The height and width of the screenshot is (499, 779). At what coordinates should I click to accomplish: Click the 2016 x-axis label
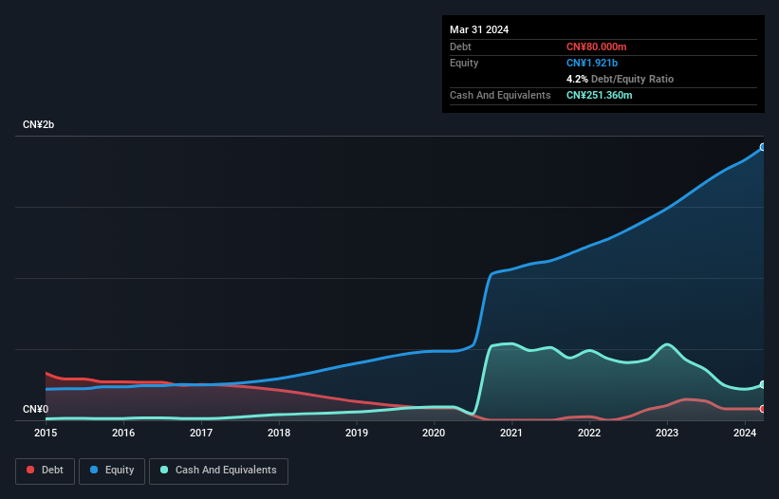(123, 433)
